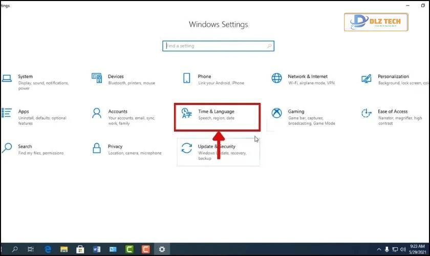Open Microsoft Store from the taskbar

[80, 249]
